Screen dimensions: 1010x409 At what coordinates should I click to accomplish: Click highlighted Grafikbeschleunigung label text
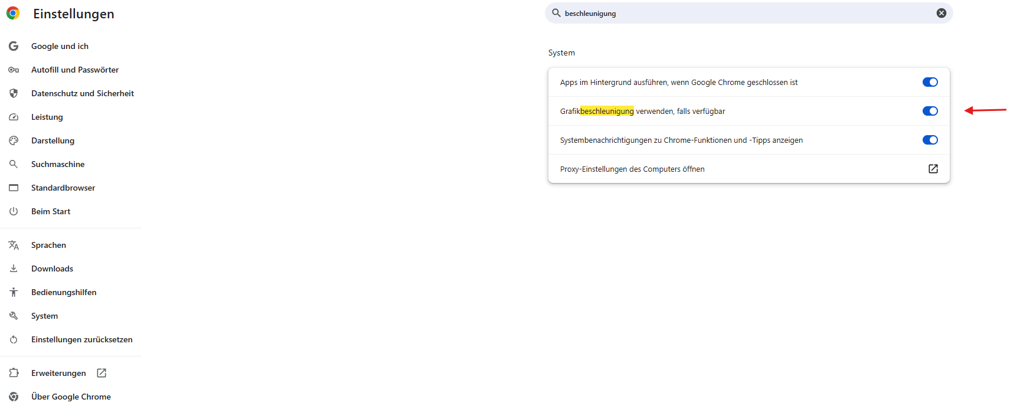(597, 111)
